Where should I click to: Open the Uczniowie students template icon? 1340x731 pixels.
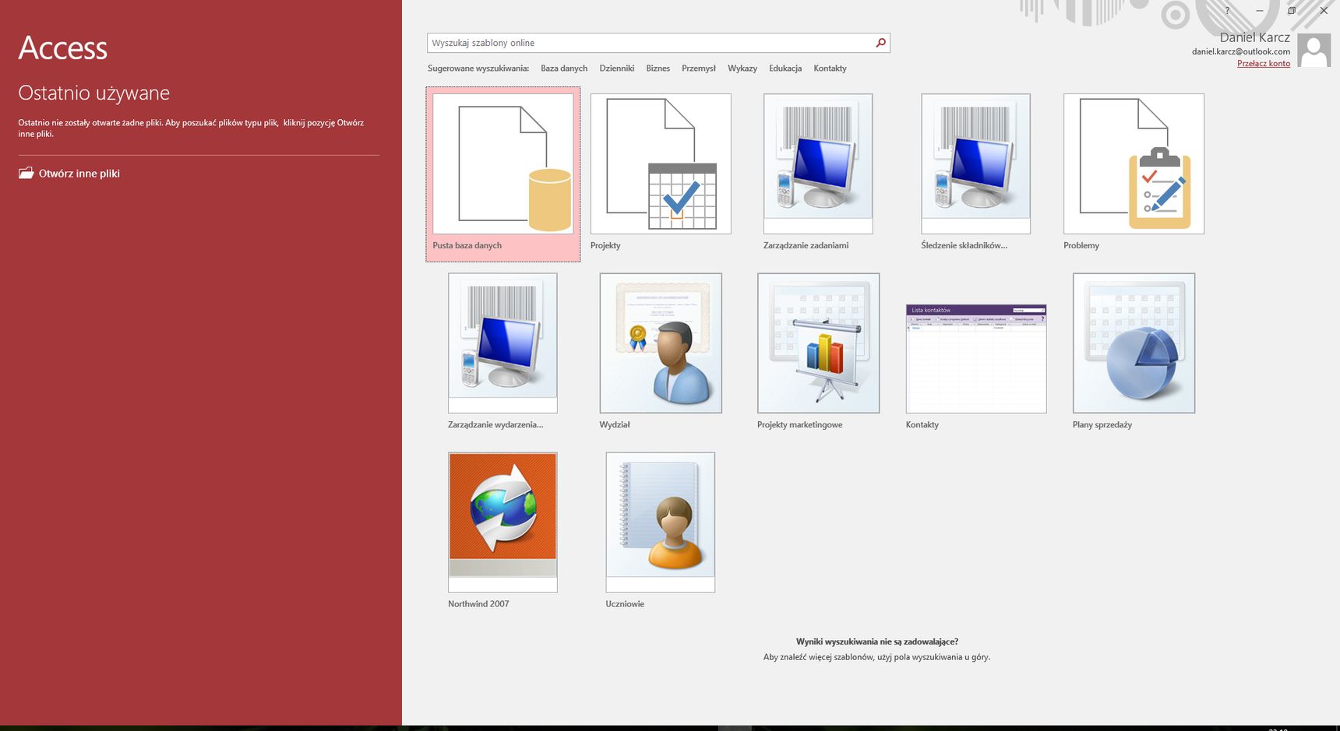[661, 522]
